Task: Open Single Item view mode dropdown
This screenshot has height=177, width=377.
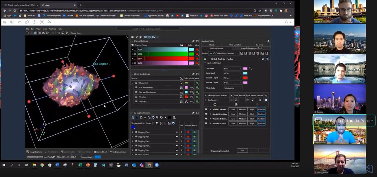Action: [x=77, y=33]
